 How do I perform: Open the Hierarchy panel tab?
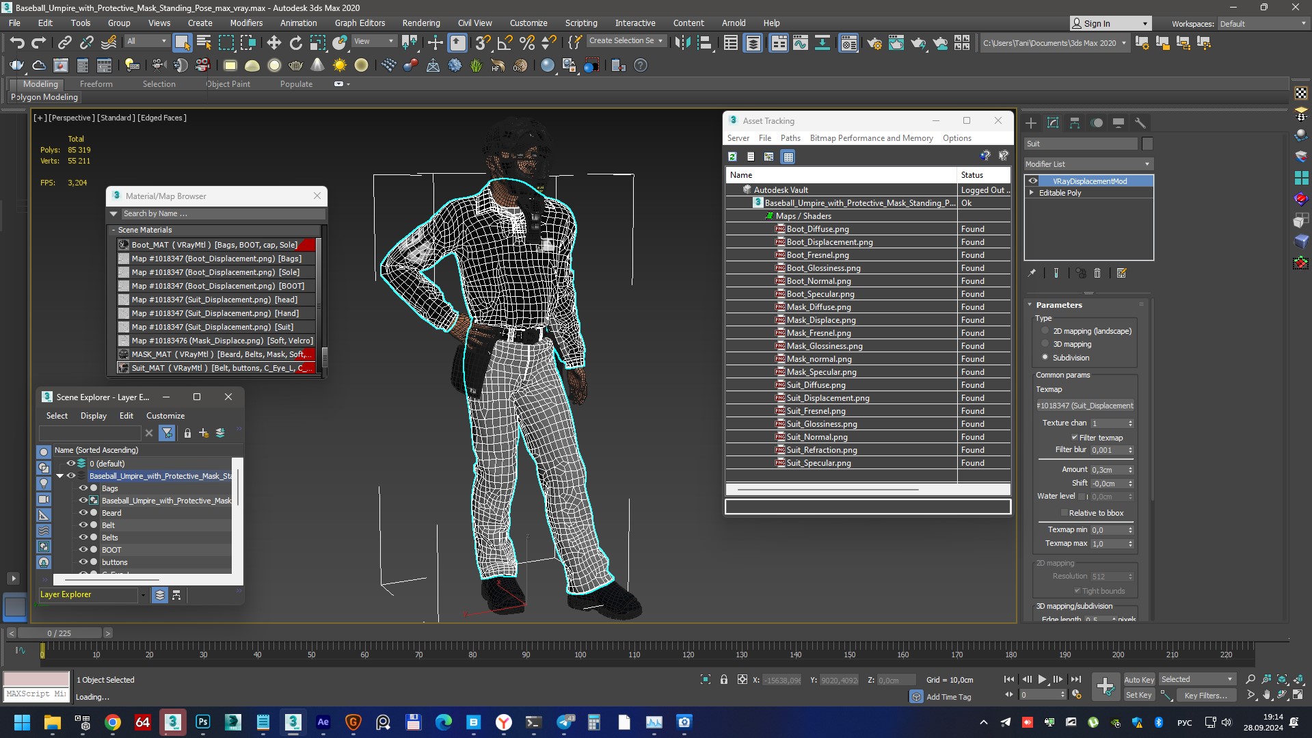[1075, 123]
